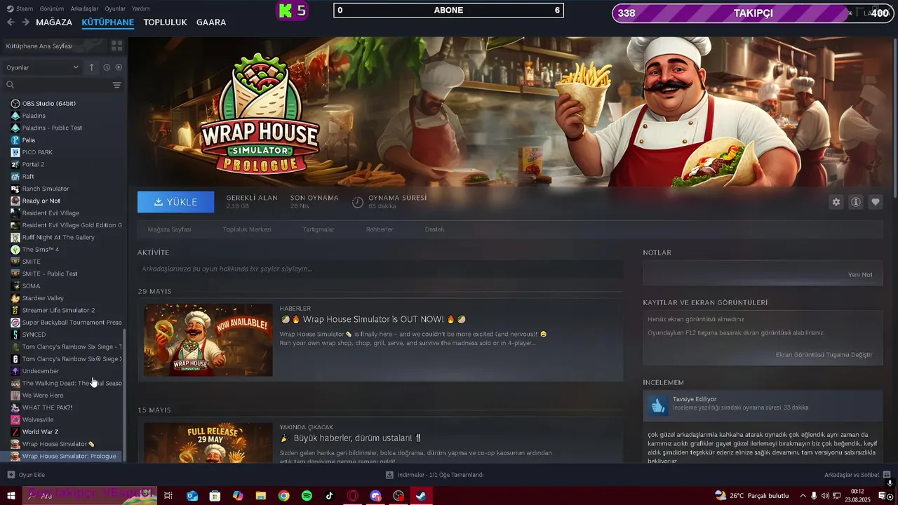Image resolution: width=898 pixels, height=505 pixels.
Task: Select OBS Studio (64bit) in library
Action: (x=48, y=103)
